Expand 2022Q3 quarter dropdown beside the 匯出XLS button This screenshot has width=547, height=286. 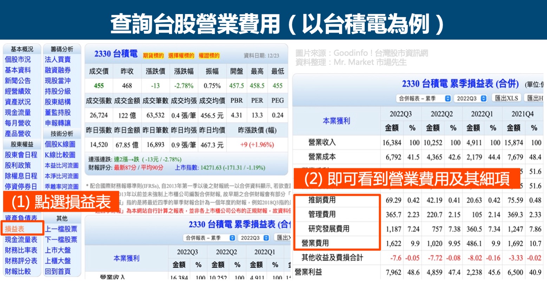(470, 99)
